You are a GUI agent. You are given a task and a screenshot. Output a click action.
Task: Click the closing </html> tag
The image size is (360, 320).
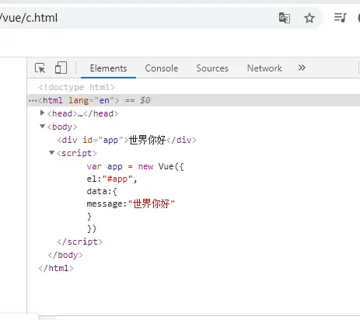click(x=56, y=268)
